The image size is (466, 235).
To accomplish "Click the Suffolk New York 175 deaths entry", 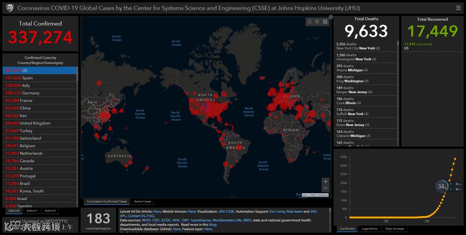I will click(x=365, y=112).
